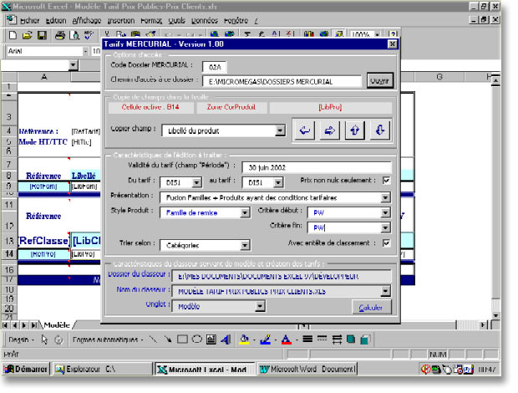Click the Shadow icon in drawing toolbar
The width and height of the screenshot is (518, 393).
tap(351, 339)
